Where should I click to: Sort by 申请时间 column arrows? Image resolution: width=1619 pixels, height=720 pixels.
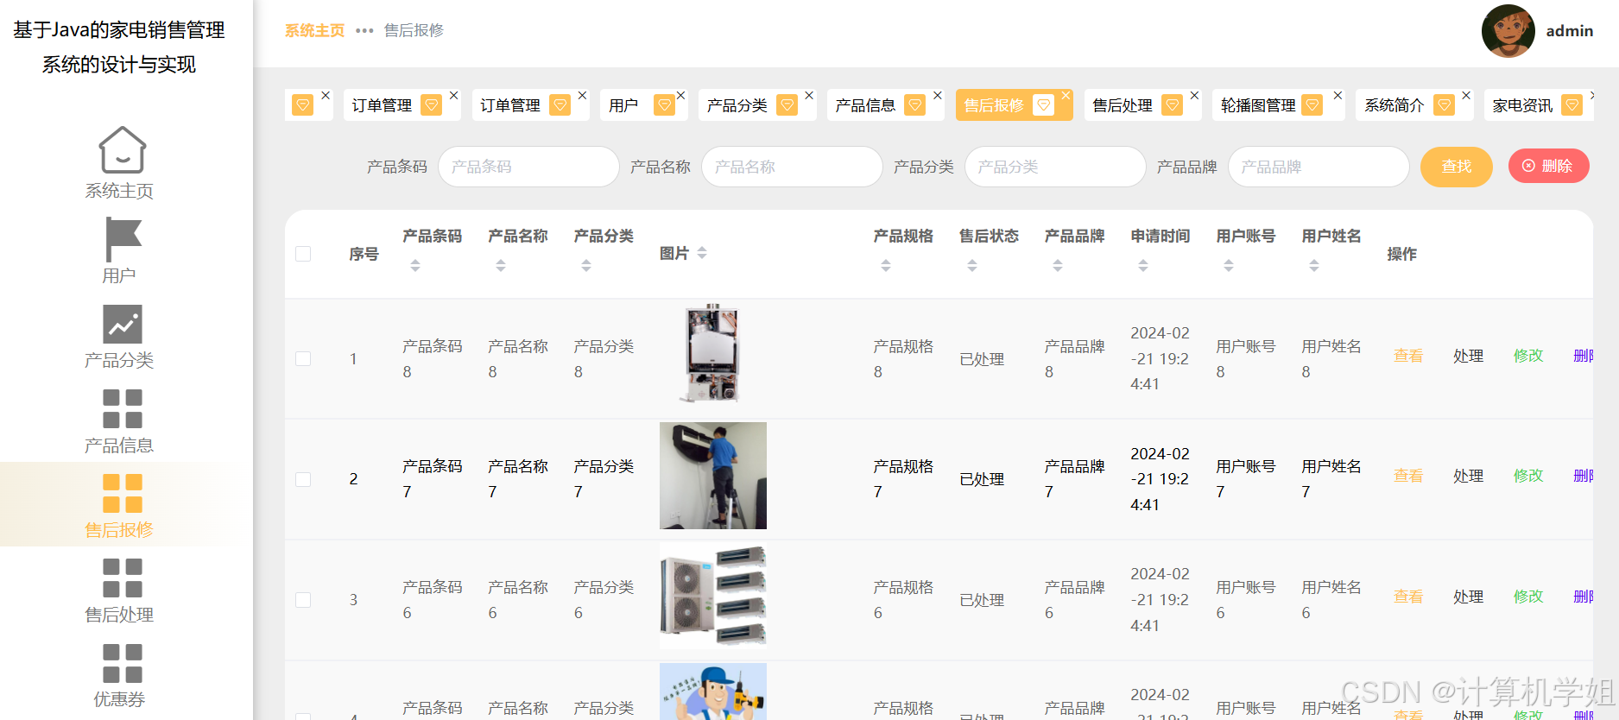coord(1143,266)
